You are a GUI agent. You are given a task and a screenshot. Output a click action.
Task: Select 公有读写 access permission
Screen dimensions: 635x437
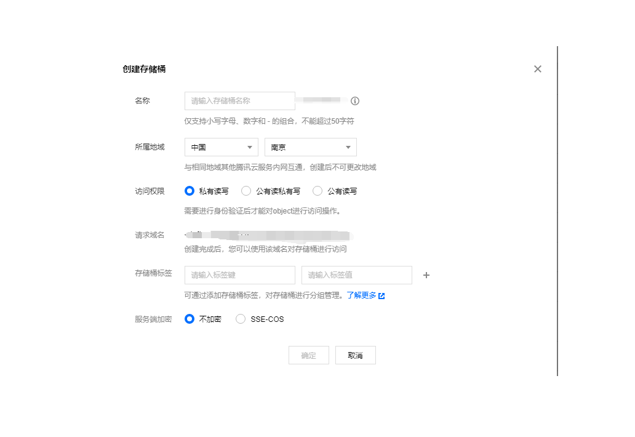[317, 191]
